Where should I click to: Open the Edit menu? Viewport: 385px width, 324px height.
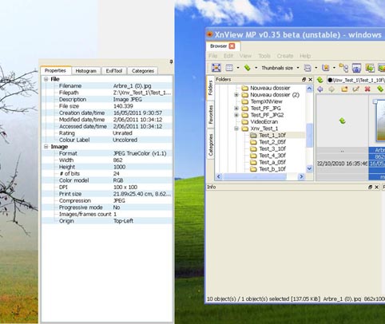[228, 56]
